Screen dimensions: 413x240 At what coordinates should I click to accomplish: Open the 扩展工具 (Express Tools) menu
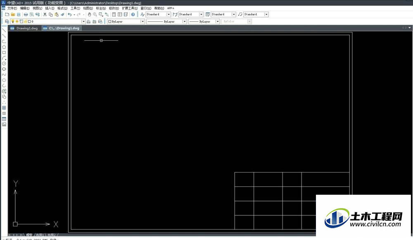click(130, 8)
